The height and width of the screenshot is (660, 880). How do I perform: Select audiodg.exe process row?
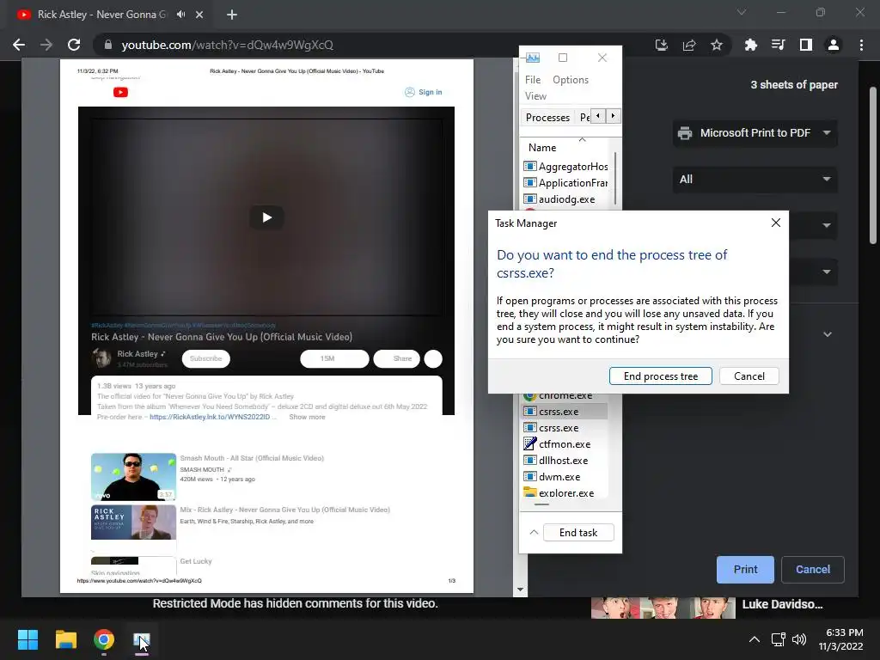click(565, 199)
